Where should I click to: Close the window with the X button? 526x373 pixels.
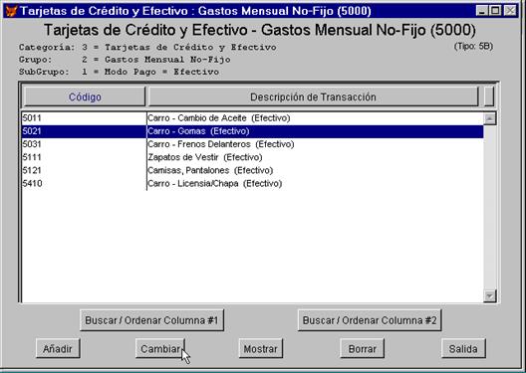(x=510, y=11)
